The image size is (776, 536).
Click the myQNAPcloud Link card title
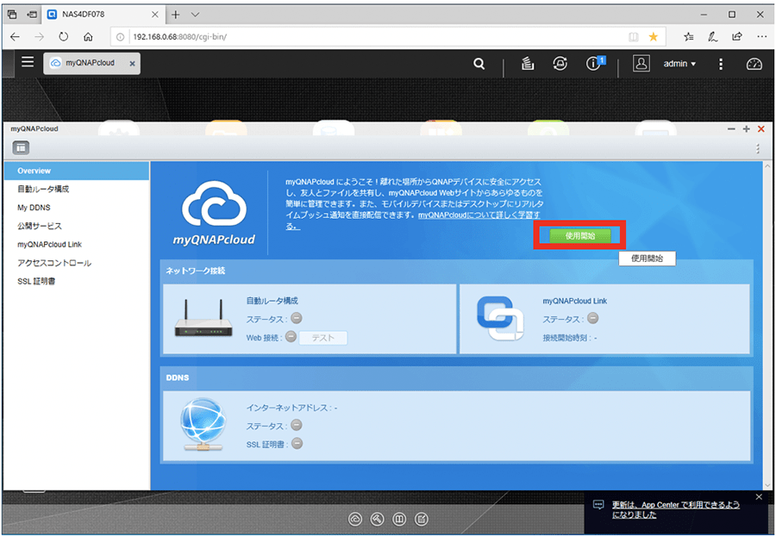coord(574,301)
